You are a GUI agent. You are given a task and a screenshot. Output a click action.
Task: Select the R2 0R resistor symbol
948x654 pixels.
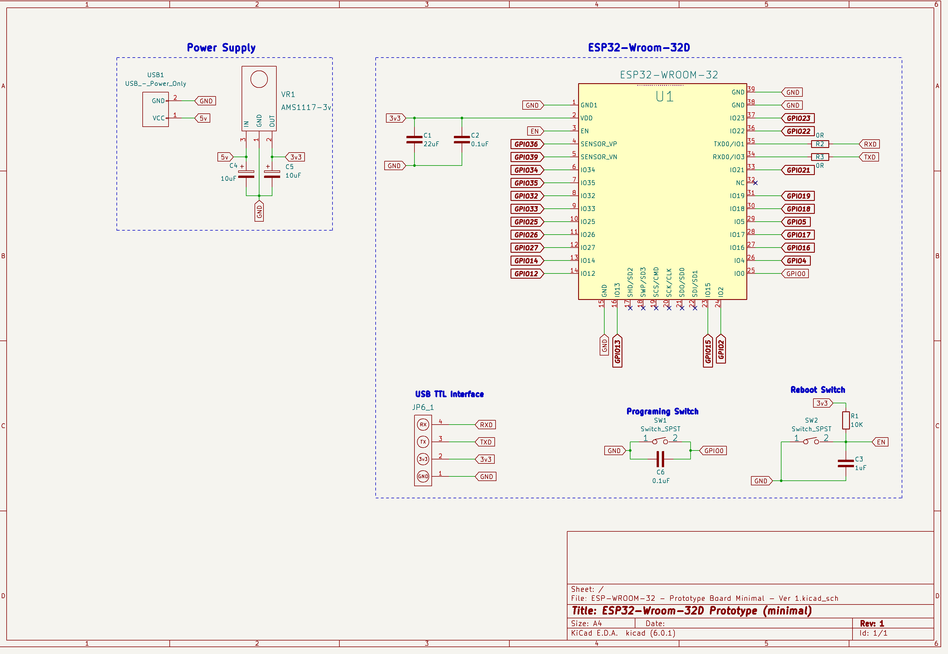click(x=820, y=144)
